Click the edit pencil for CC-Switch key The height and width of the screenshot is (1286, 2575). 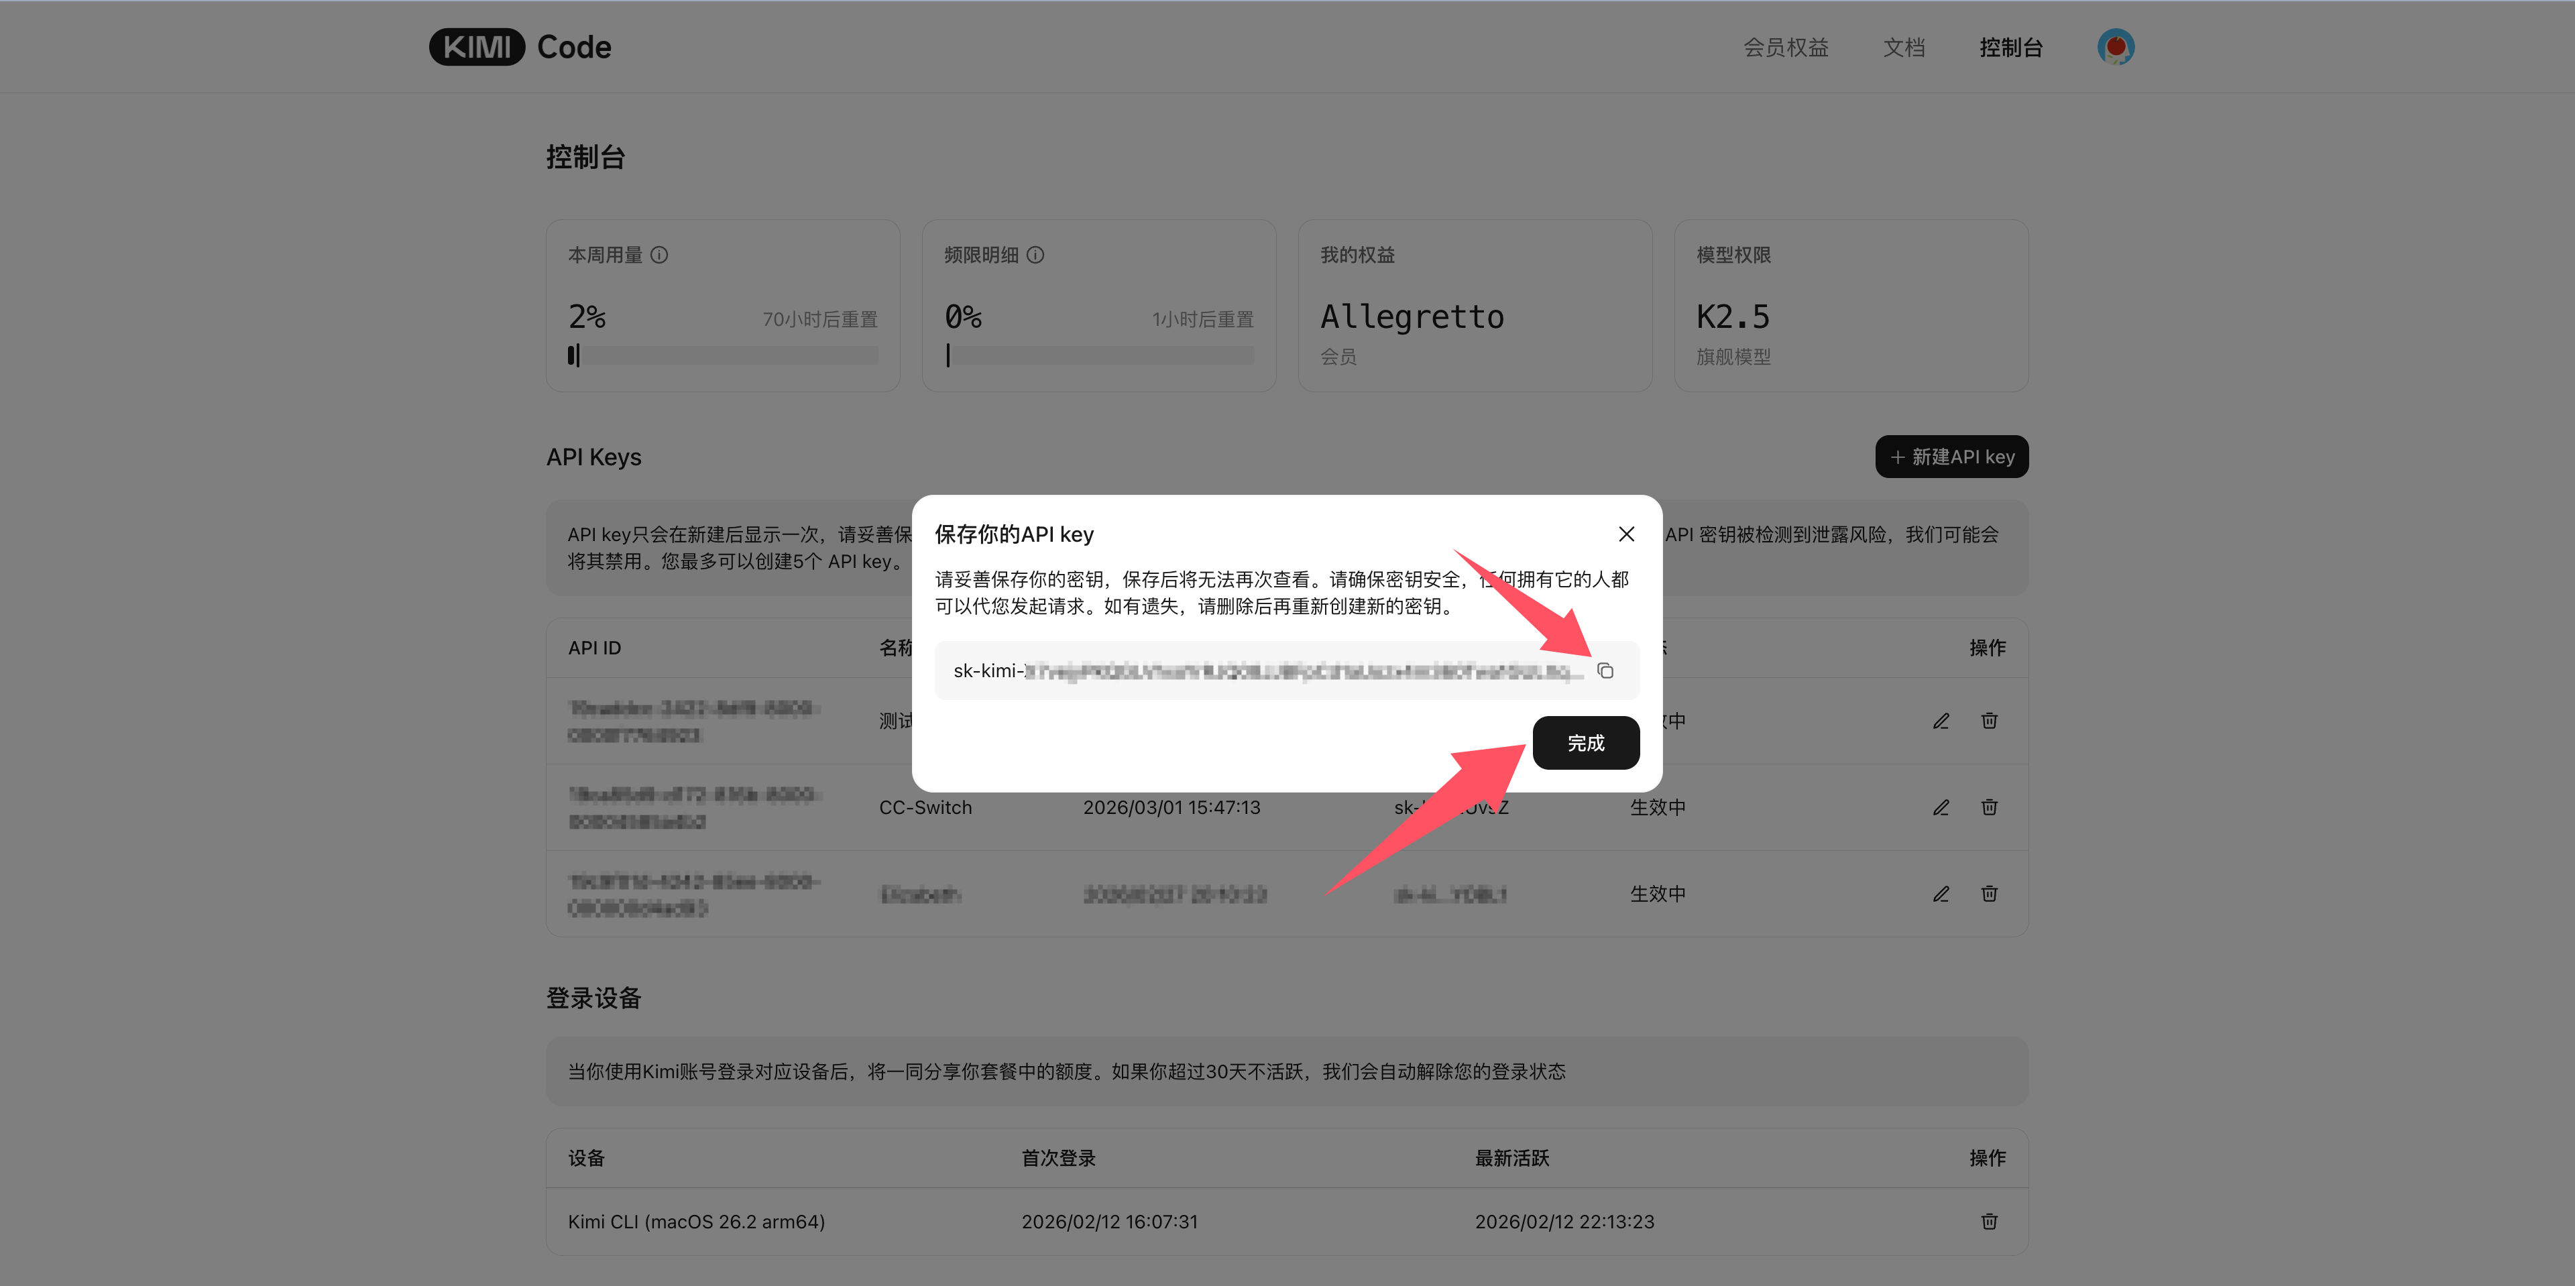[x=1940, y=807]
